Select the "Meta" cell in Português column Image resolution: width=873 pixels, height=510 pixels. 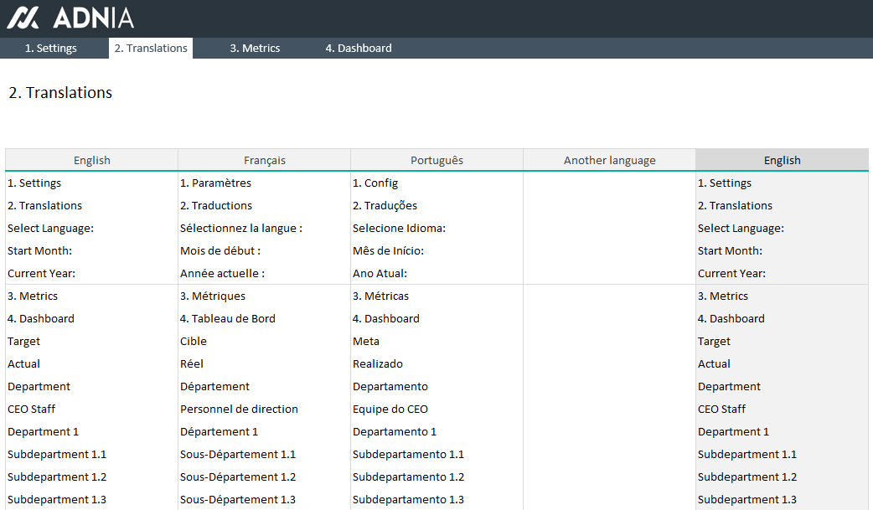pos(366,341)
